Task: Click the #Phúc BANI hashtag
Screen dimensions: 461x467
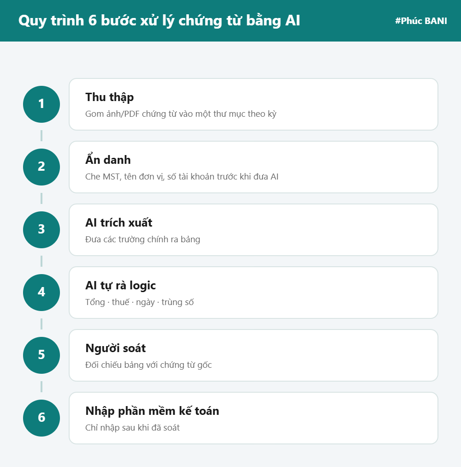Action: click(421, 21)
